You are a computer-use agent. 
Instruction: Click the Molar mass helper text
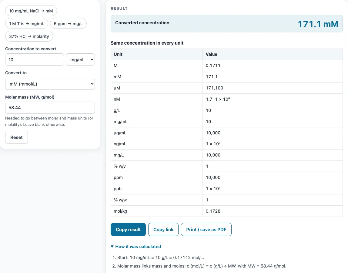point(49,121)
